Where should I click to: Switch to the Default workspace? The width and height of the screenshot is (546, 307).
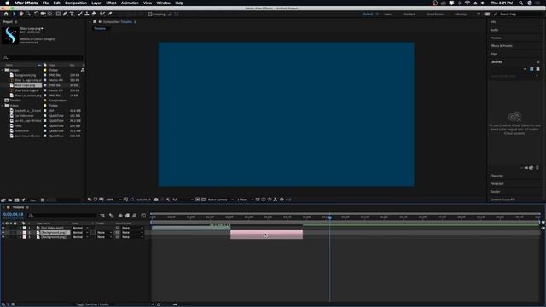point(368,14)
